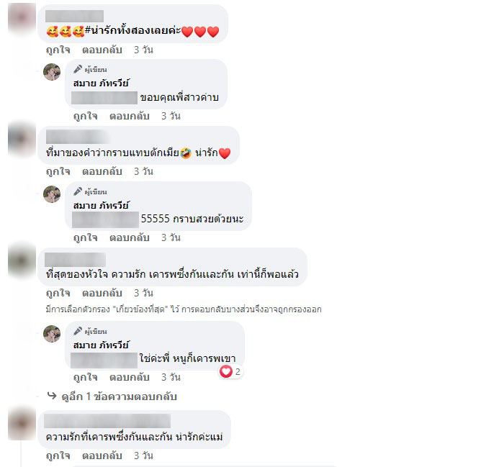Like the ความรักที่เคารพซึ่งกันและกัน comment
This screenshot has height=467, width=486.
pos(58,455)
